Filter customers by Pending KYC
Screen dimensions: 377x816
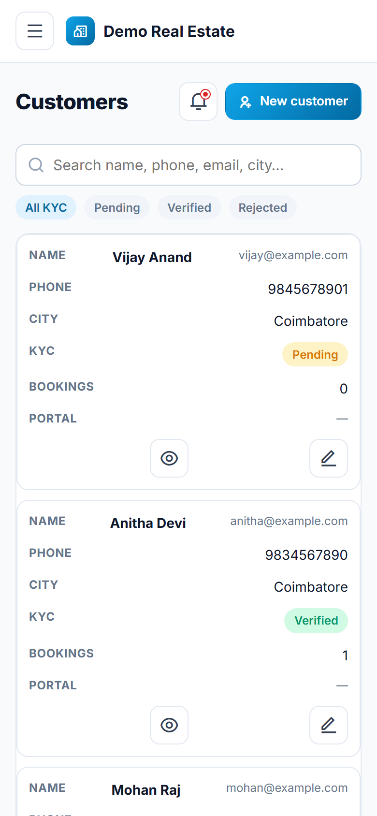(x=117, y=207)
